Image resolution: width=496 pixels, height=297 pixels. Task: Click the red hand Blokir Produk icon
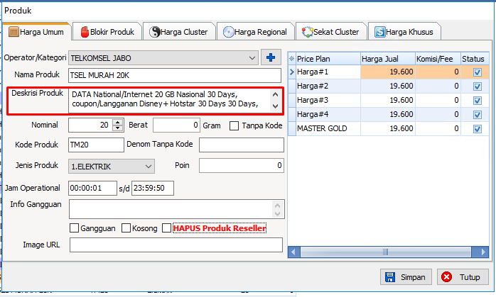[x=85, y=32]
